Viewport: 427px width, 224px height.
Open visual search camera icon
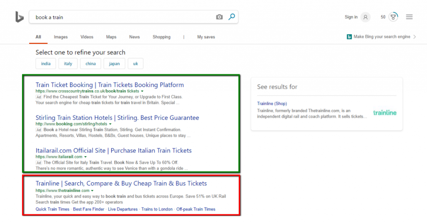[219, 17]
